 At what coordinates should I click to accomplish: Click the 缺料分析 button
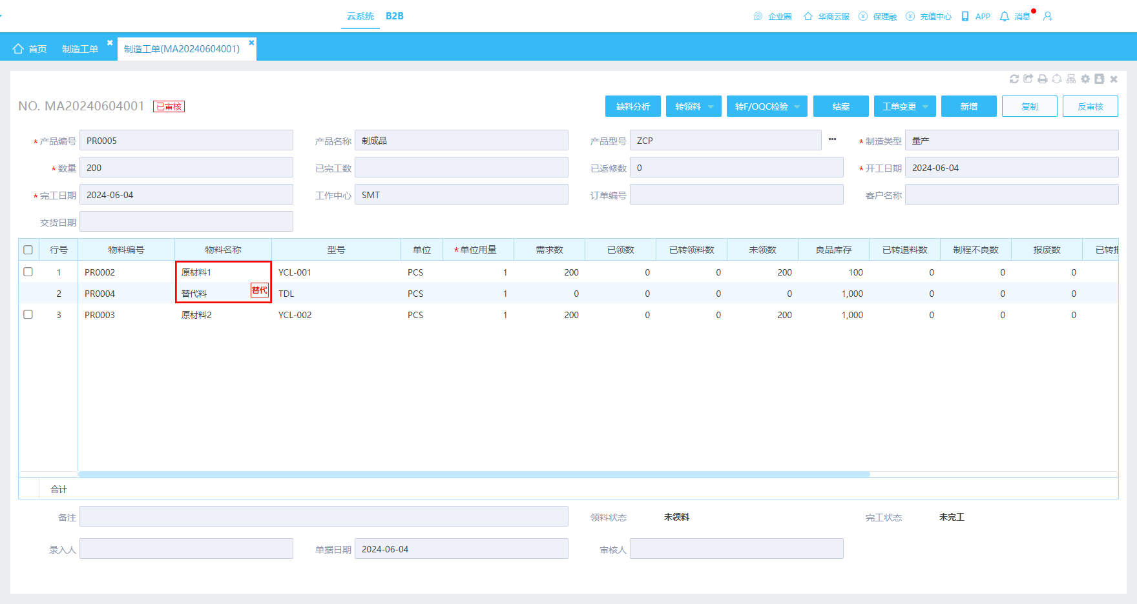point(633,106)
